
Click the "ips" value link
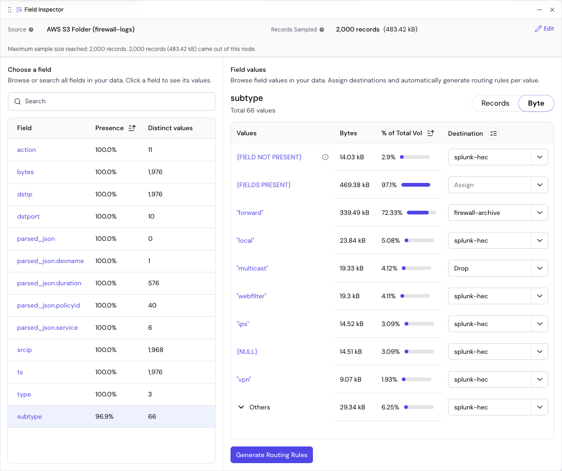coord(243,324)
